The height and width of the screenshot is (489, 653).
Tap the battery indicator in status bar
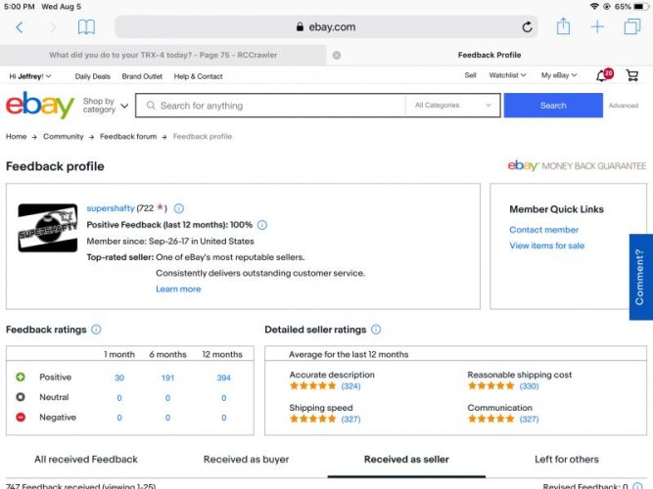tap(639, 7)
